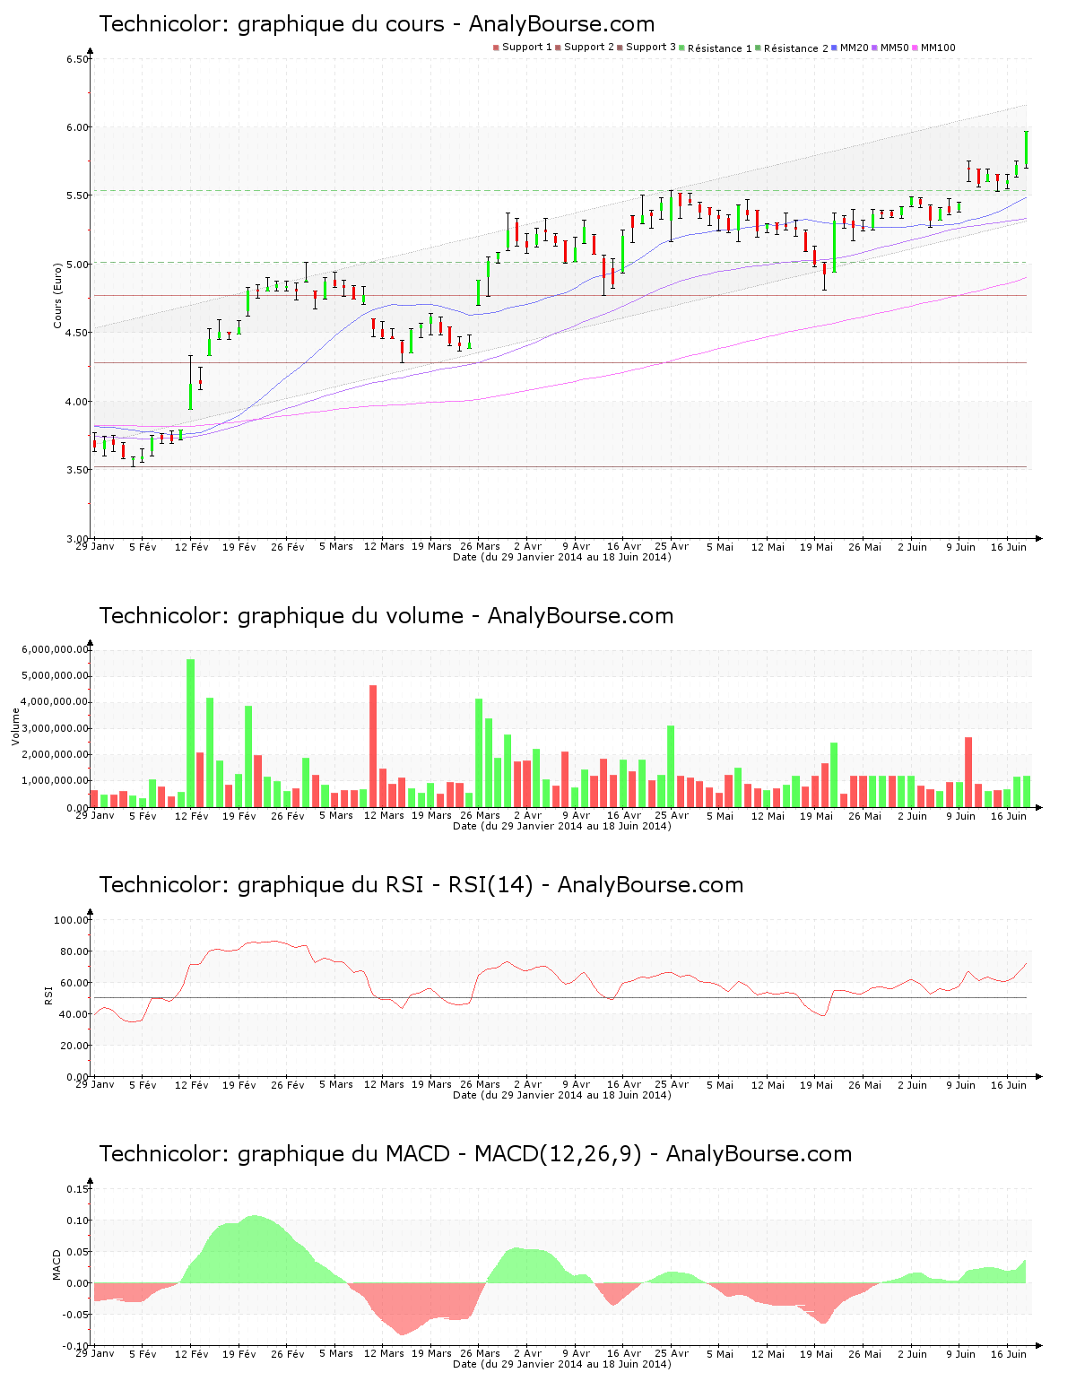The height and width of the screenshot is (1390, 1076).
Task: Select the Résistance 2 legend entry
Action: click(x=793, y=48)
